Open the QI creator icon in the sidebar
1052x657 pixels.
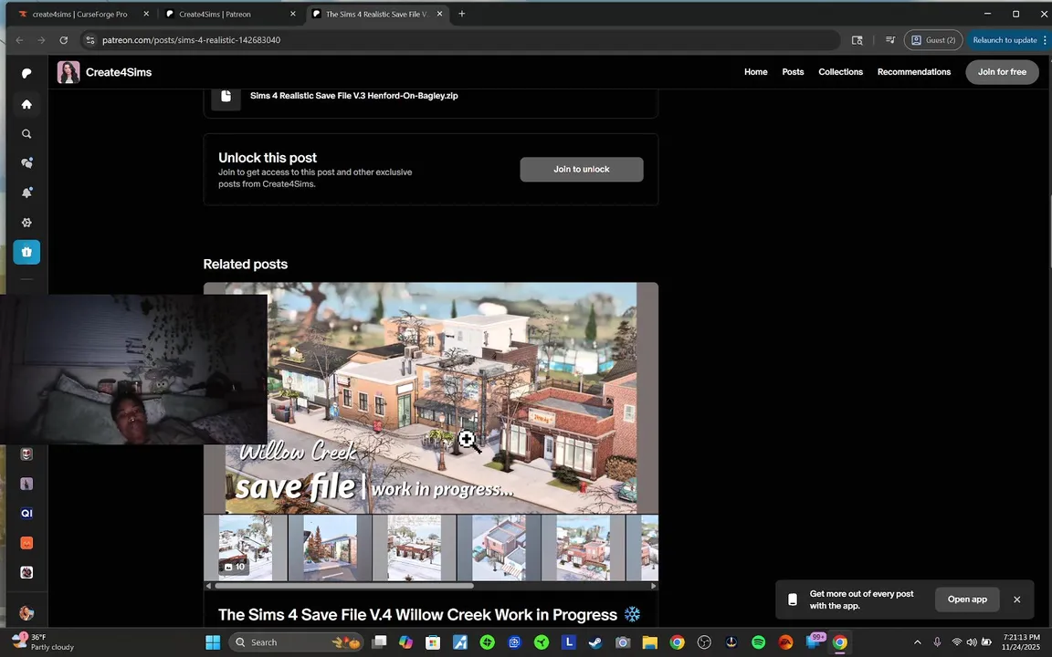pyautogui.click(x=26, y=514)
